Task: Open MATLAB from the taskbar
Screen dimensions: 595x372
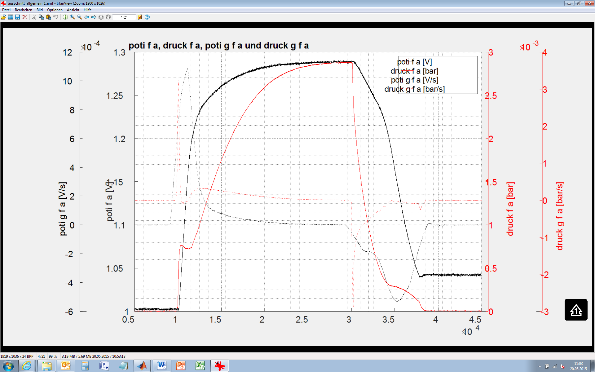Action: coord(142,366)
